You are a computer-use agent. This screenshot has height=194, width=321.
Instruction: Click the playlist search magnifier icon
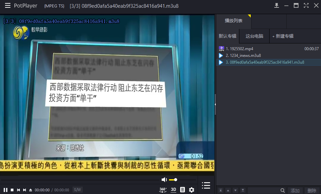[x=282, y=190]
